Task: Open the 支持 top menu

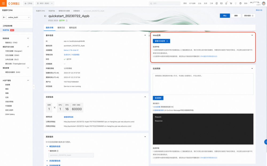Action: [x=205, y=3]
